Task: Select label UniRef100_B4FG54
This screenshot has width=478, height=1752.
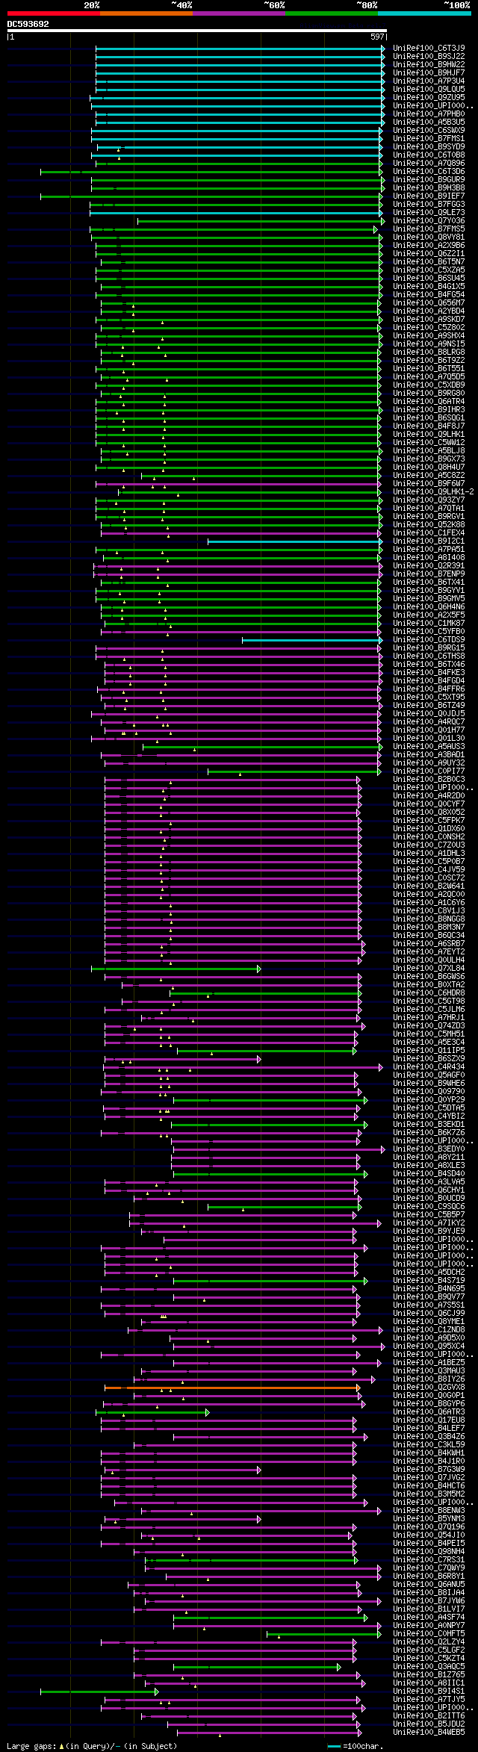Action: coord(429,294)
